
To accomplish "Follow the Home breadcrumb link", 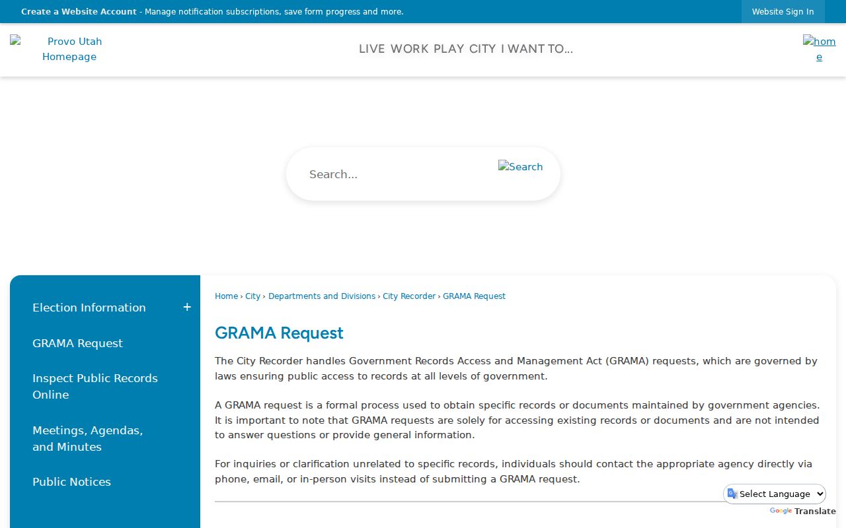I will [x=226, y=296].
